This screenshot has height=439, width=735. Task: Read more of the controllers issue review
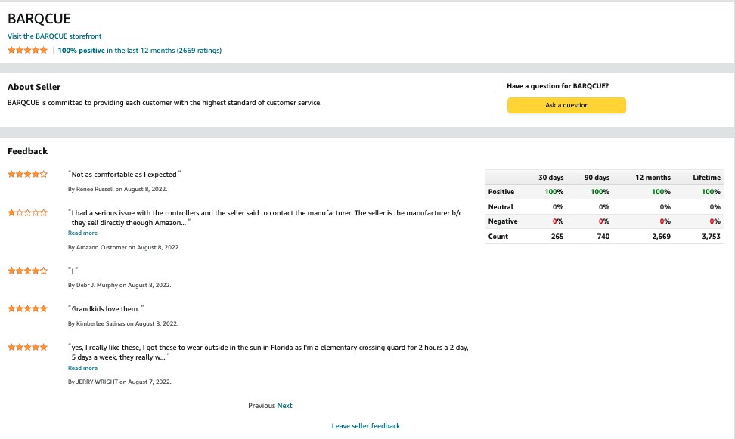[82, 233]
